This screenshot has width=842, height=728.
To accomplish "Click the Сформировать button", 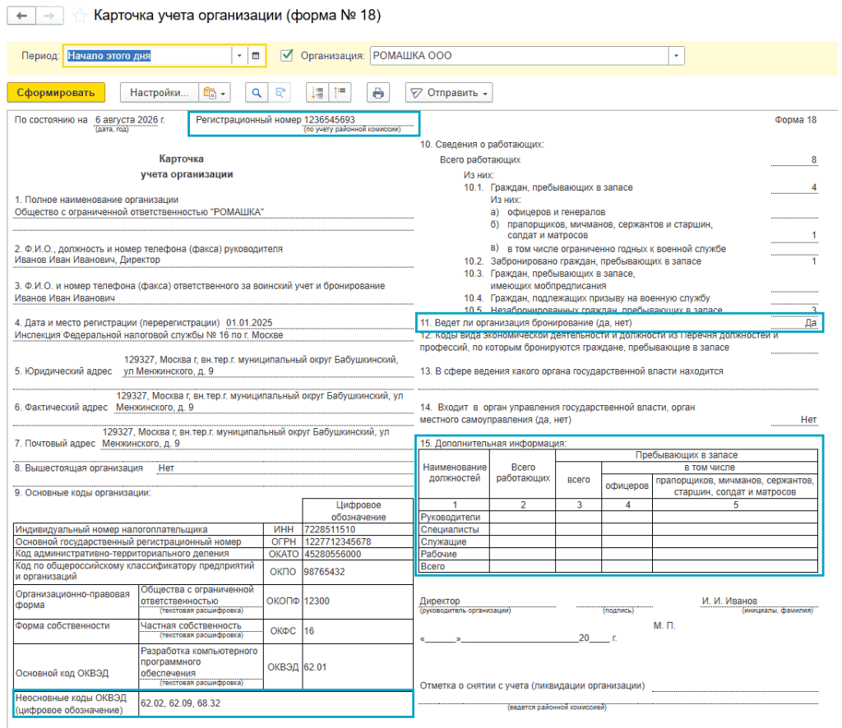I will coord(56,93).
